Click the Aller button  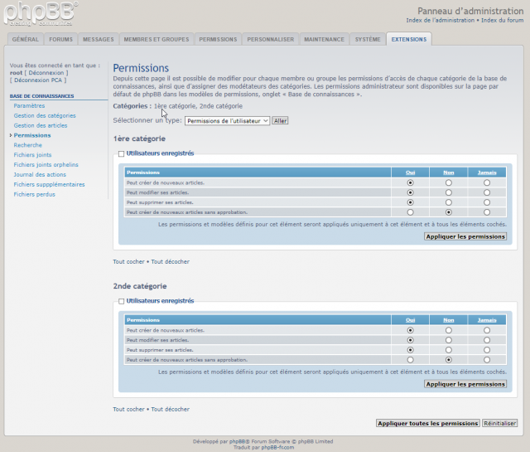click(x=280, y=120)
